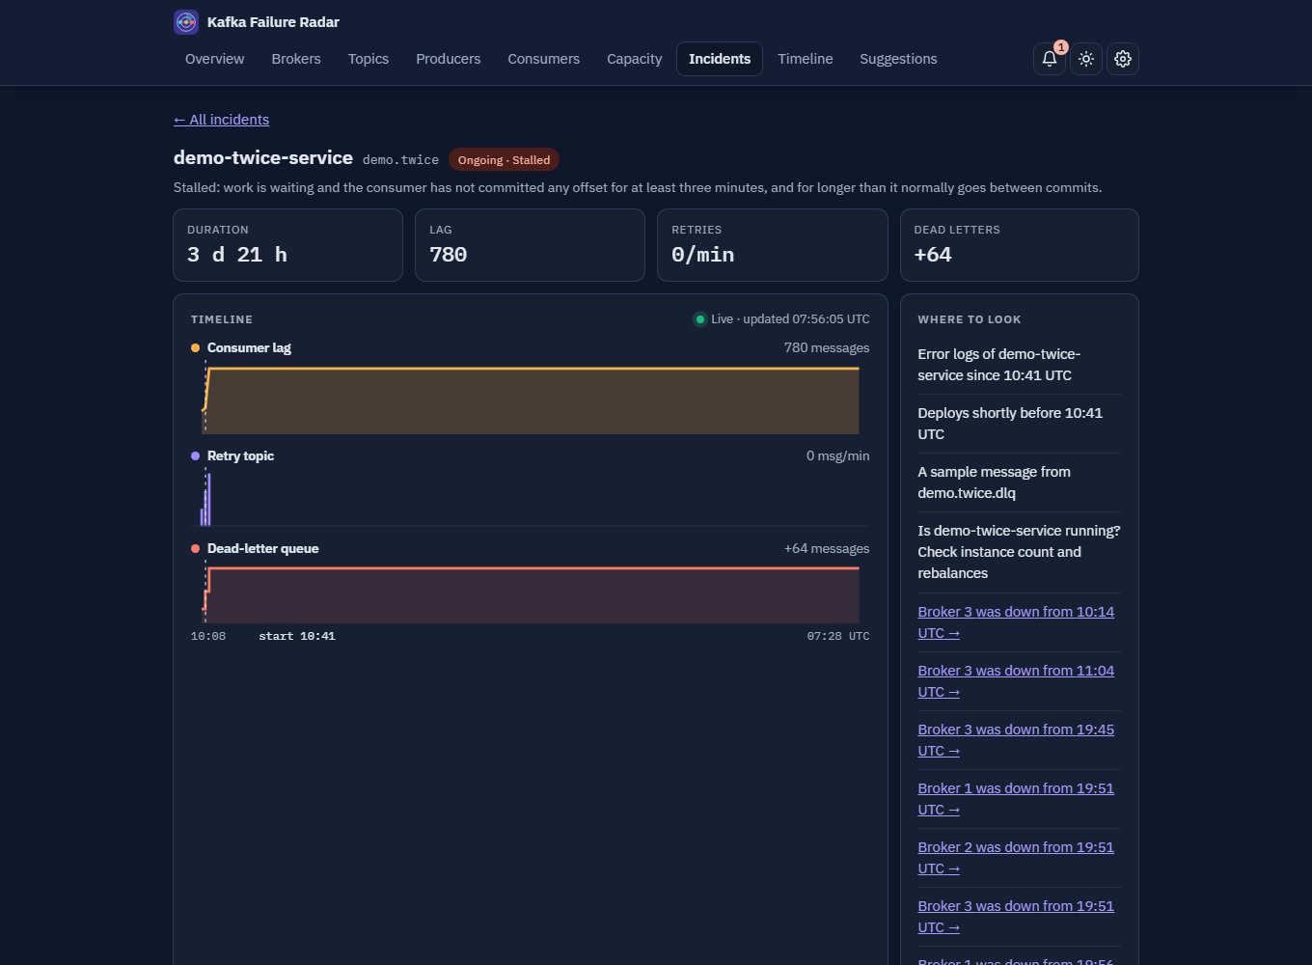This screenshot has height=965, width=1312.
Task: Open the notifications bell
Action: 1050,59
